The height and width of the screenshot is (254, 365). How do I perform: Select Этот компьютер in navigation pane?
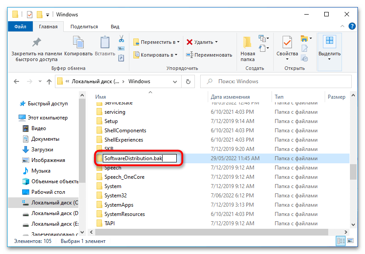click(43, 118)
